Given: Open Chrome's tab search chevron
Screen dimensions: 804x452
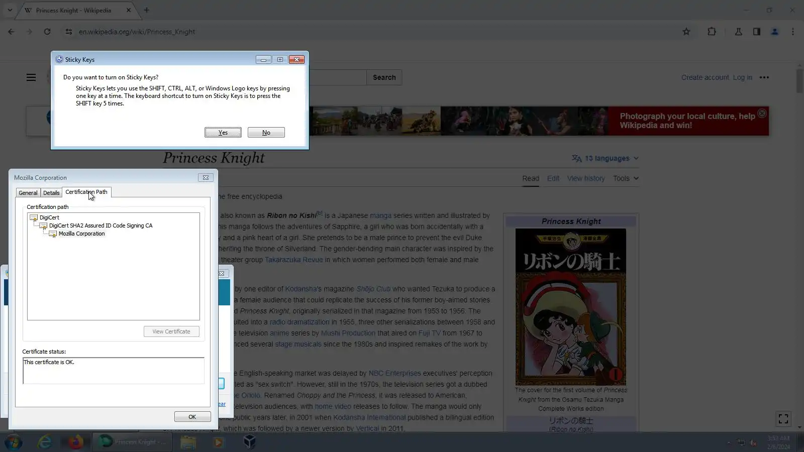Looking at the screenshot, I should tap(10, 10).
